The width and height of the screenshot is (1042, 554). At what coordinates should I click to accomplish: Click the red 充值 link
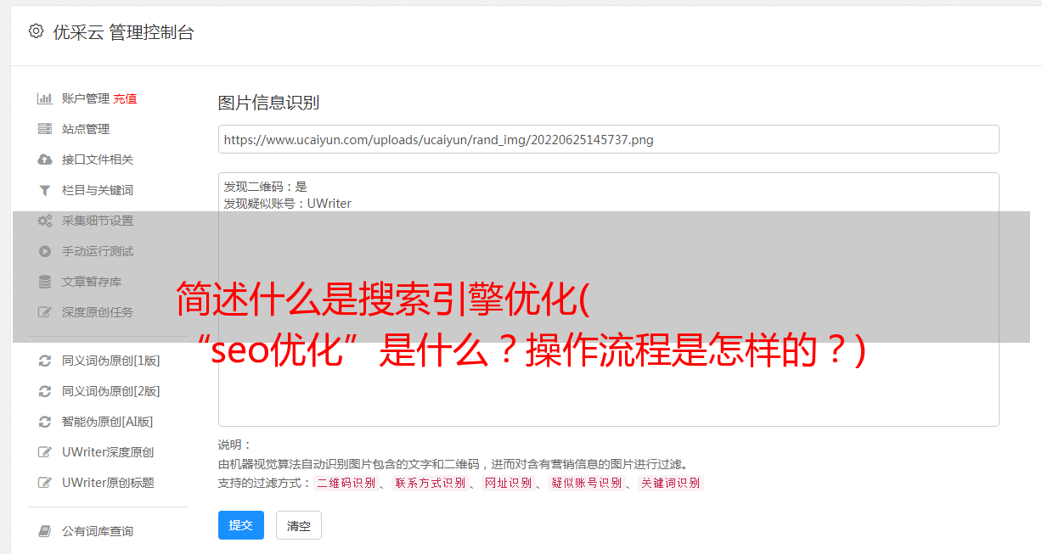click(x=125, y=98)
